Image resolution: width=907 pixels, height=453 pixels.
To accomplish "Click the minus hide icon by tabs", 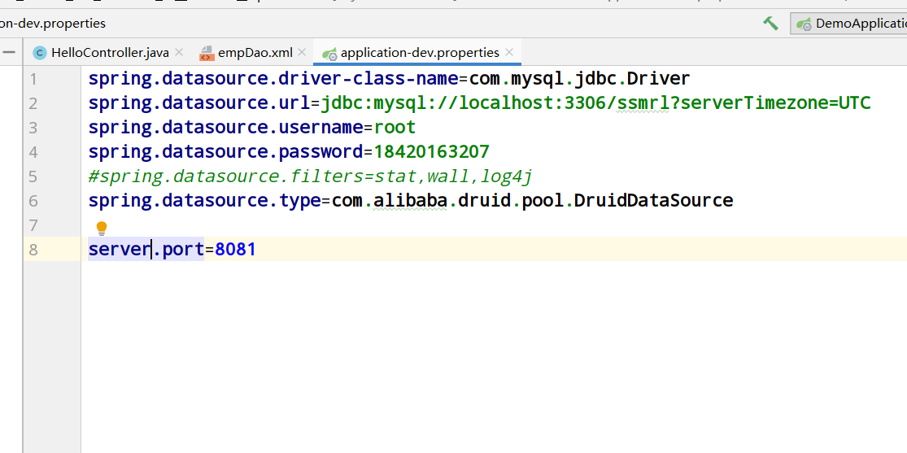I will pyautogui.click(x=8, y=53).
